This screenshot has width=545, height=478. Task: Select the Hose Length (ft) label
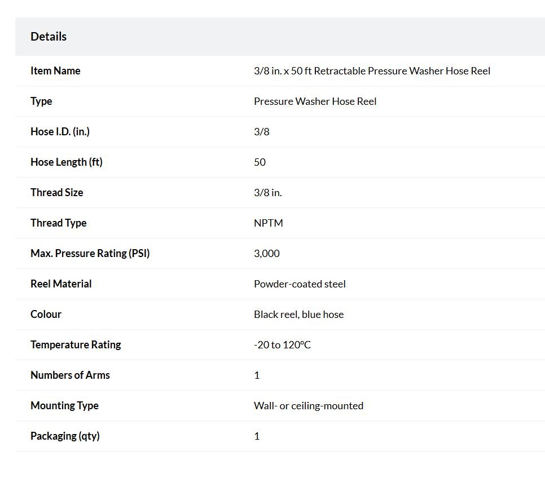pyautogui.click(x=67, y=162)
